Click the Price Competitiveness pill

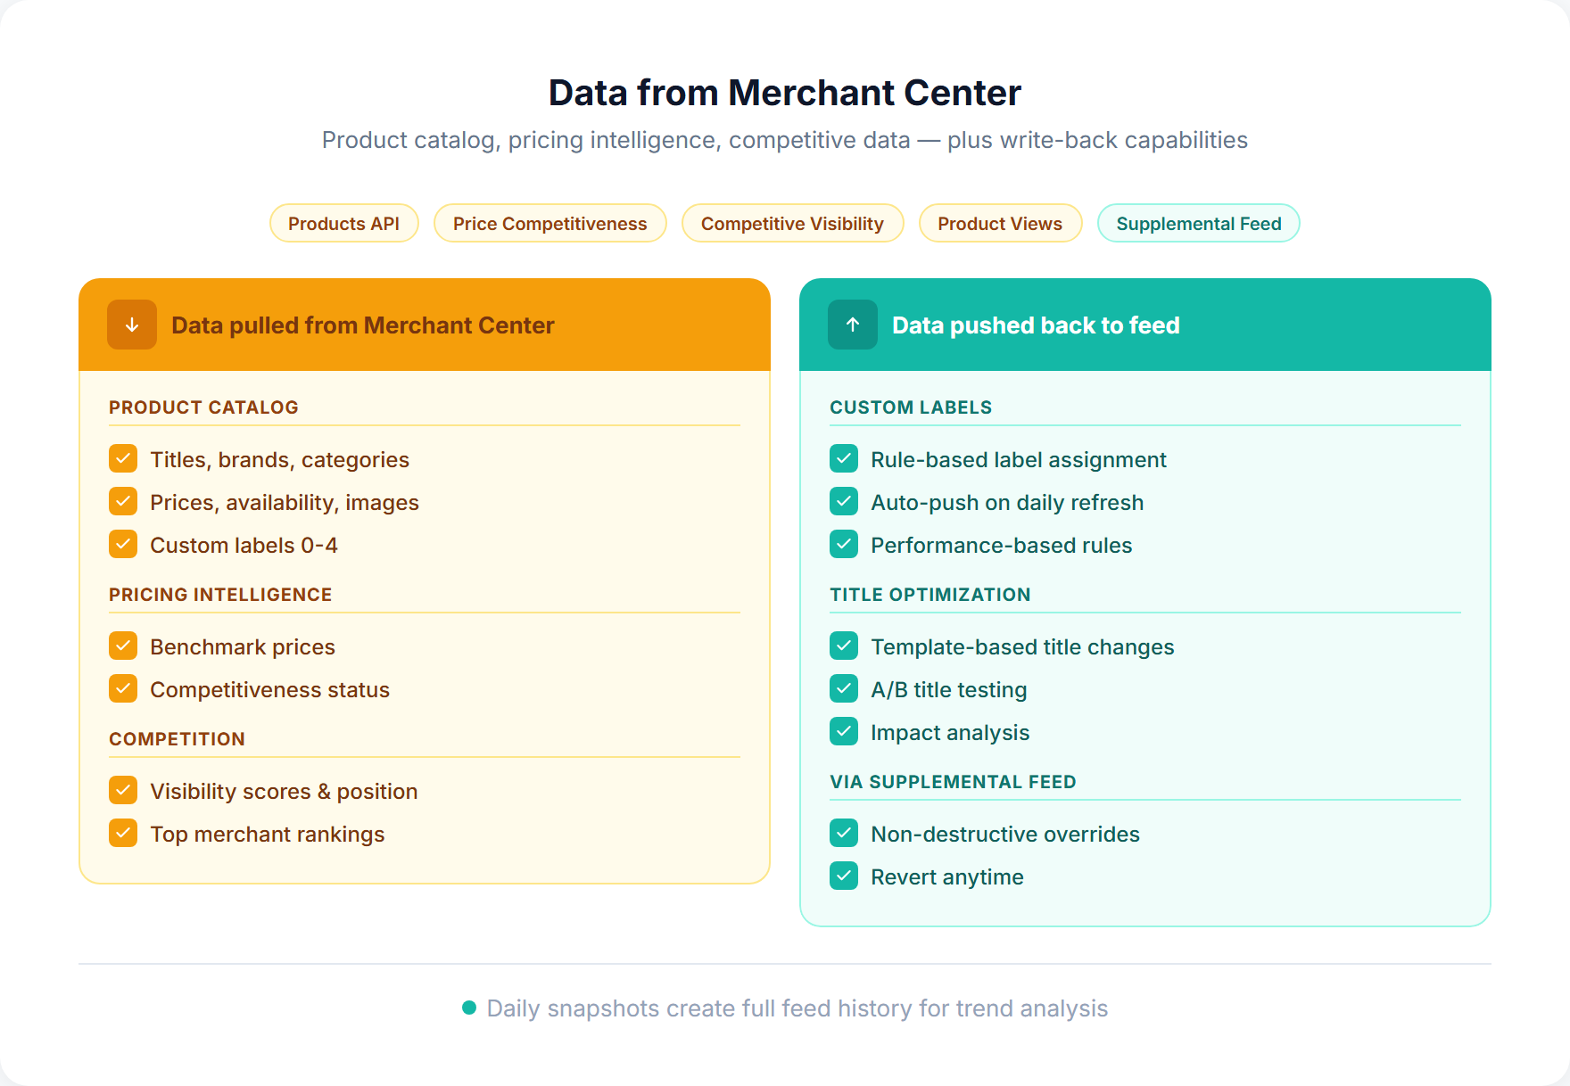tap(549, 223)
